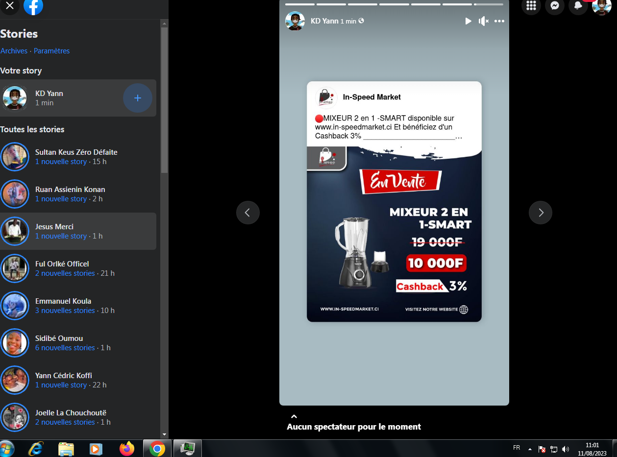
Task: Go to the previous story arrow
Action: point(248,213)
